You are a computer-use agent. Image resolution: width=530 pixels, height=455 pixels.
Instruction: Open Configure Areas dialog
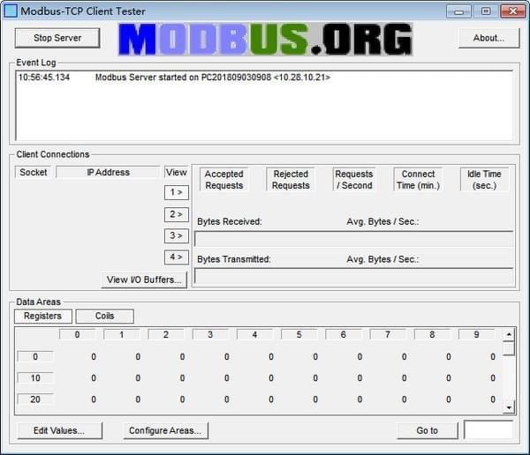point(166,430)
